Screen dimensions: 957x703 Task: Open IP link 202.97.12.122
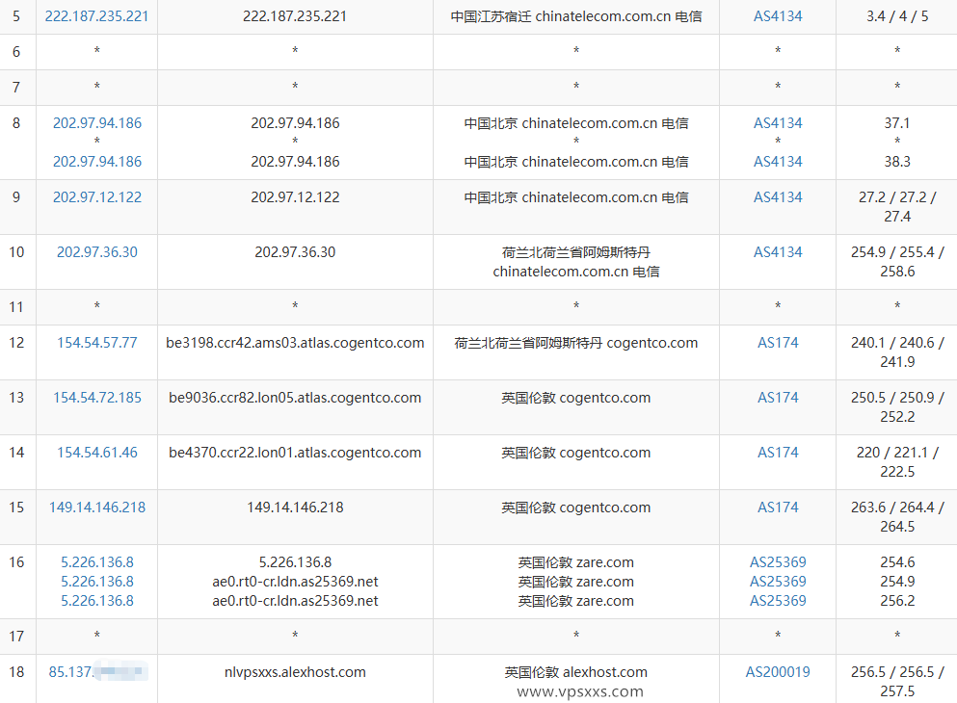pyautogui.click(x=97, y=197)
